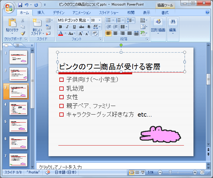Toggle strikethrough formatting
The image size is (213, 178).
[x=82, y=27]
